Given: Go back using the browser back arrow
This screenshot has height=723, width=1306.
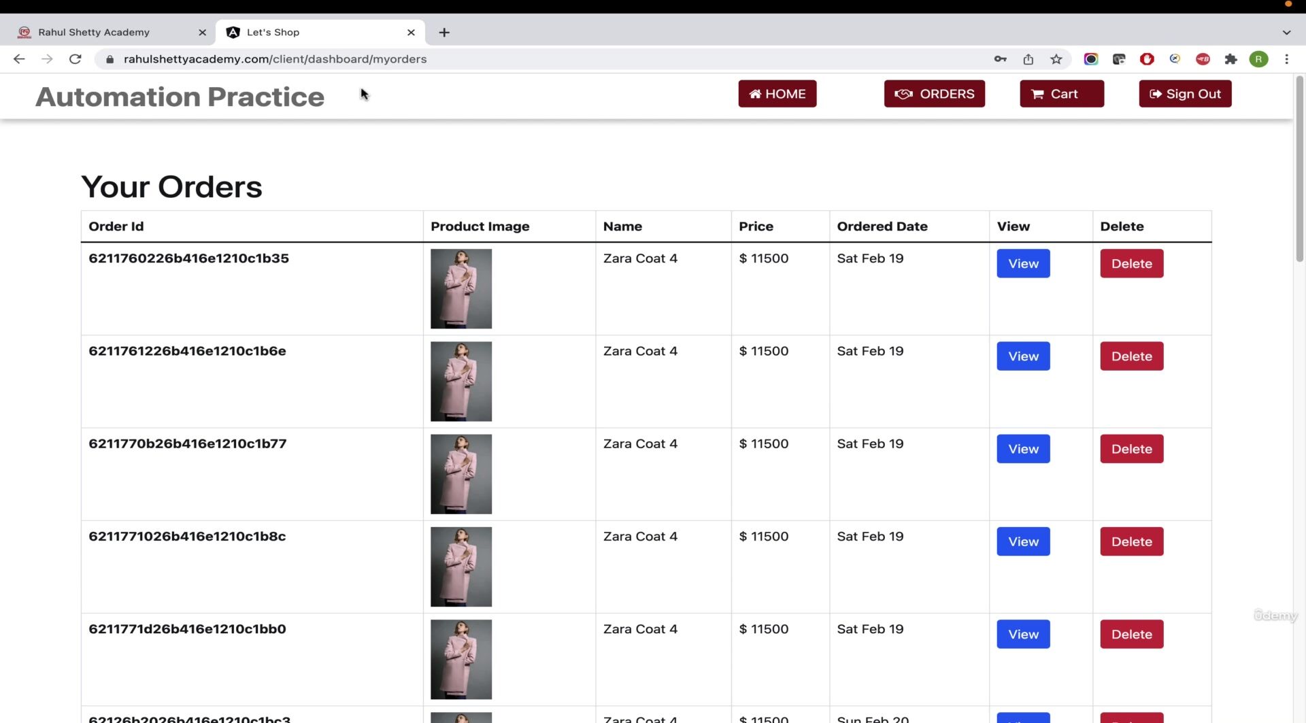Looking at the screenshot, I should click(19, 59).
